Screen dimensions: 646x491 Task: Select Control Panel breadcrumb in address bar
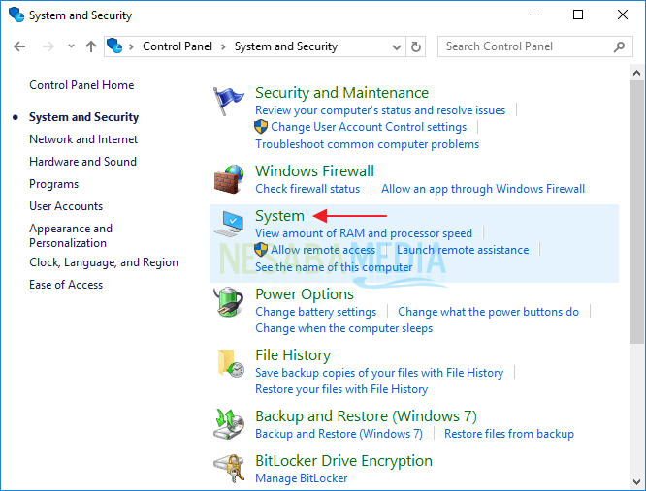click(178, 46)
